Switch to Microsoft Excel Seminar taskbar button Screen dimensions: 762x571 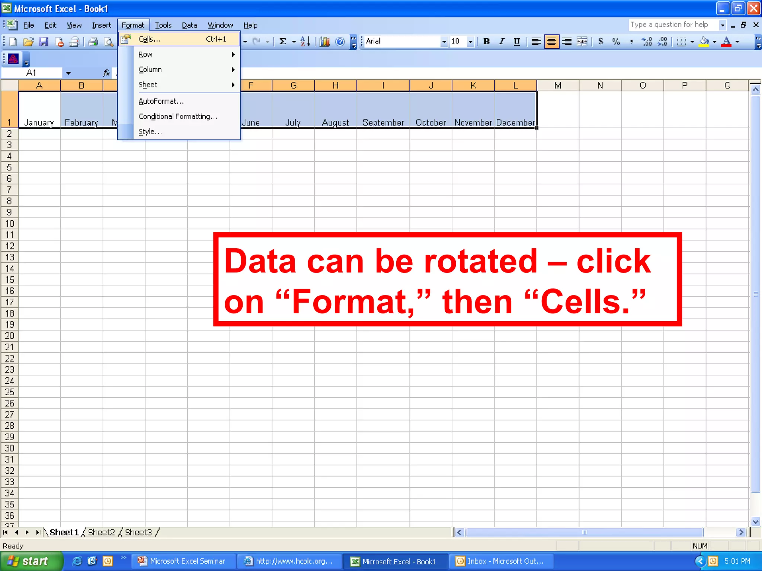pos(184,561)
